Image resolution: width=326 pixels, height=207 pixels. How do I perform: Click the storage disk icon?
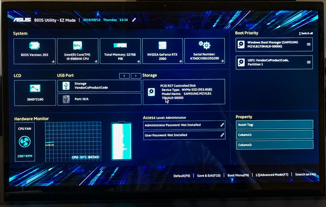point(151,92)
